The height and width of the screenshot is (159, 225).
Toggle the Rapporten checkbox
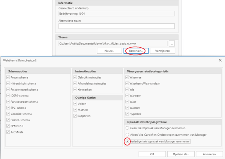pos(75,116)
